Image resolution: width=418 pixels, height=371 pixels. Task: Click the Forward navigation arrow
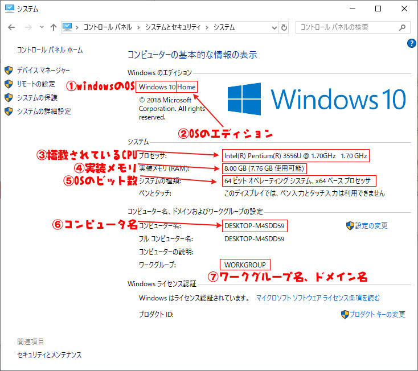coord(28,27)
